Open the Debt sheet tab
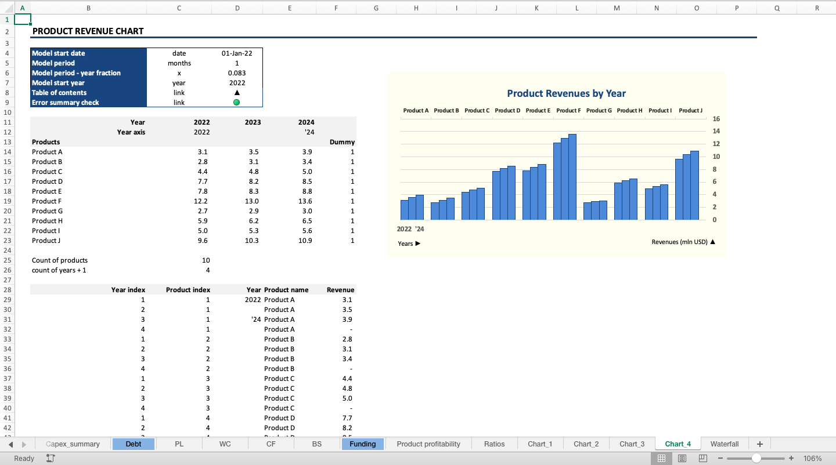The width and height of the screenshot is (836, 465). 134,444
